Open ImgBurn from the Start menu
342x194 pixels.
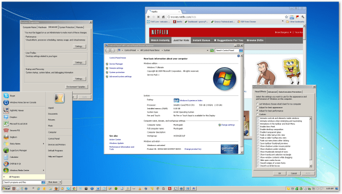(x=10, y=137)
